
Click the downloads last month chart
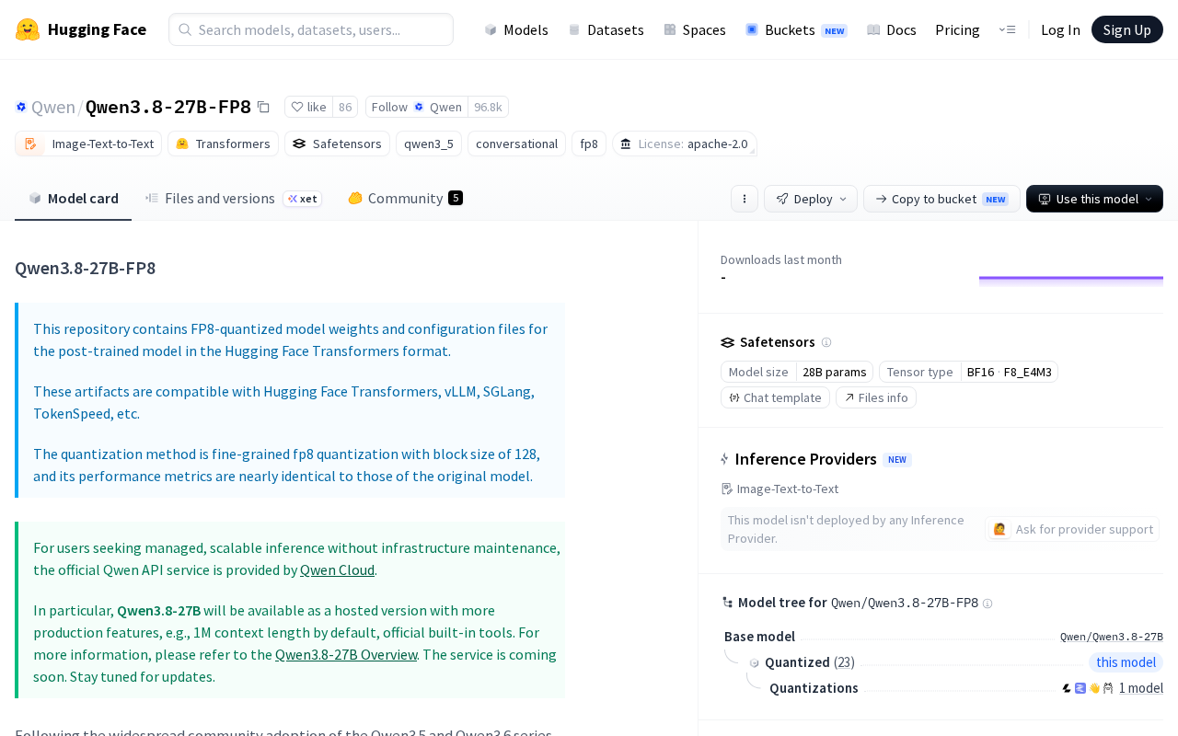pyautogui.click(x=1071, y=282)
